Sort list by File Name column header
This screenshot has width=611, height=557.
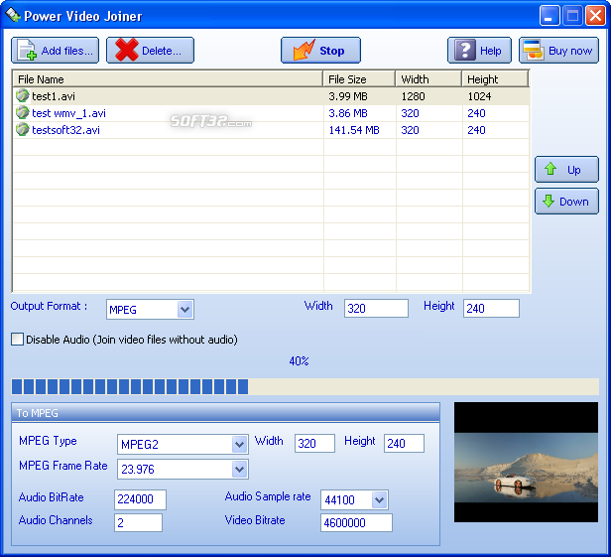(x=168, y=79)
